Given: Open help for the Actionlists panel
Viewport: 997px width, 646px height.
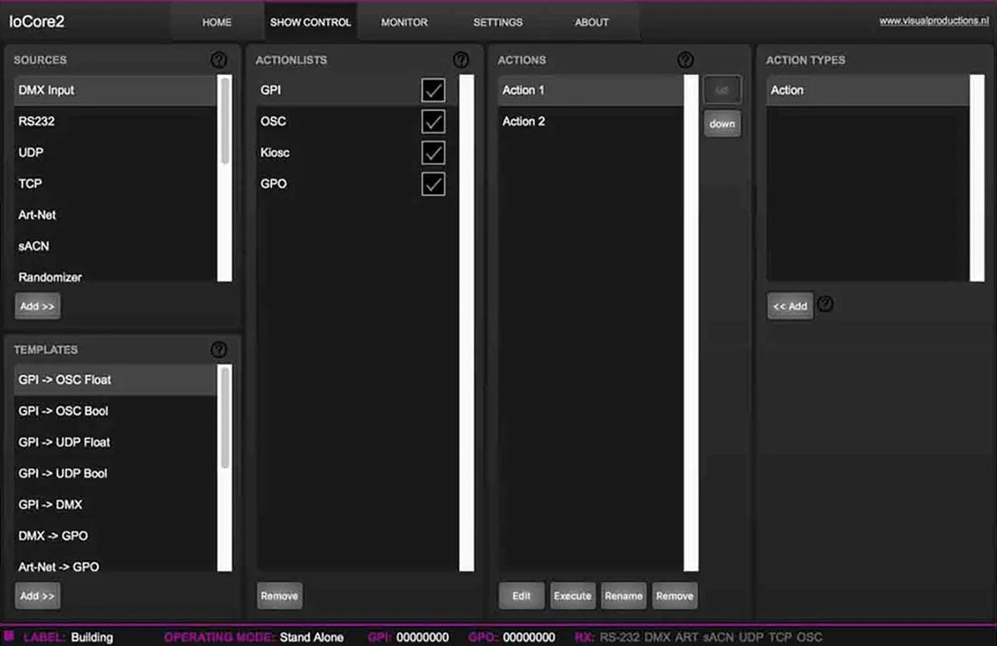Looking at the screenshot, I should tap(462, 59).
